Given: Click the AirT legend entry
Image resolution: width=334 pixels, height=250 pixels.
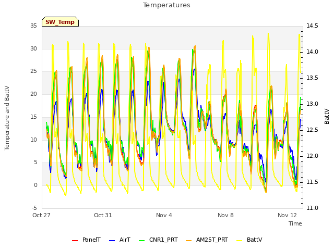Looking at the screenshot, I should (120, 240).
